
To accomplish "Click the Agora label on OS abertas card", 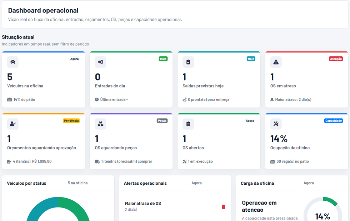I will click(250, 121).
